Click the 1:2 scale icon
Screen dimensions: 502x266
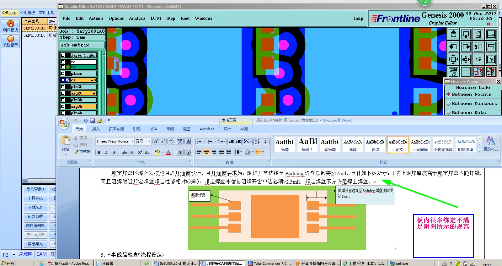click(478, 59)
